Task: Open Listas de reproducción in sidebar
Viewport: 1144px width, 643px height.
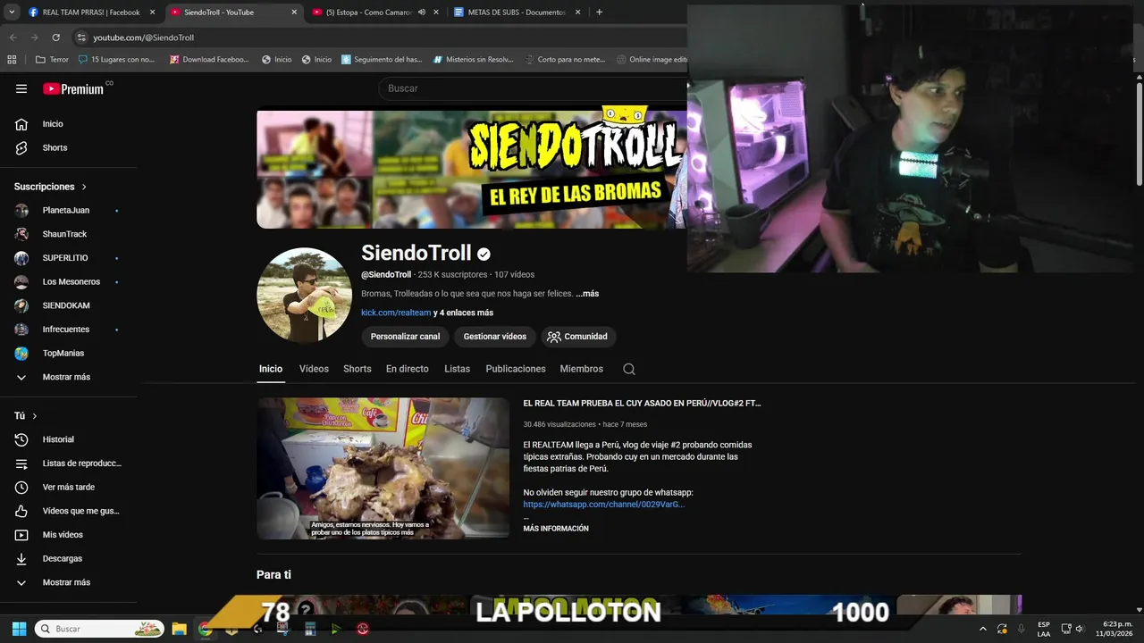Action: tap(68, 463)
